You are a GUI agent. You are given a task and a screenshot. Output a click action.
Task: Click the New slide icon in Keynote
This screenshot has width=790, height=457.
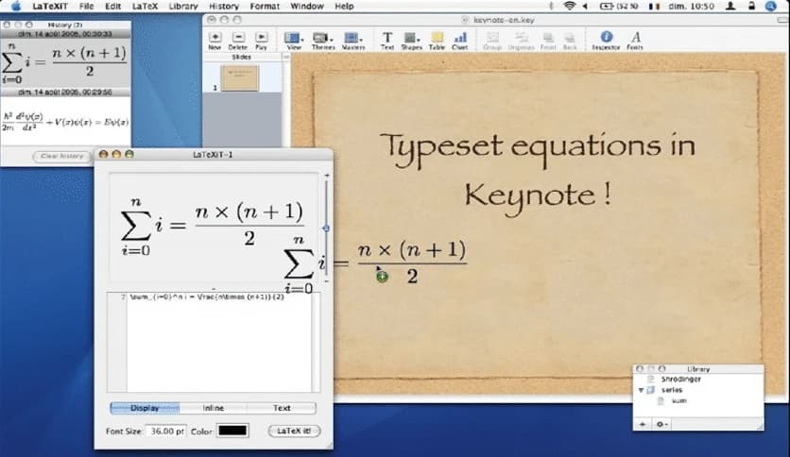215,37
